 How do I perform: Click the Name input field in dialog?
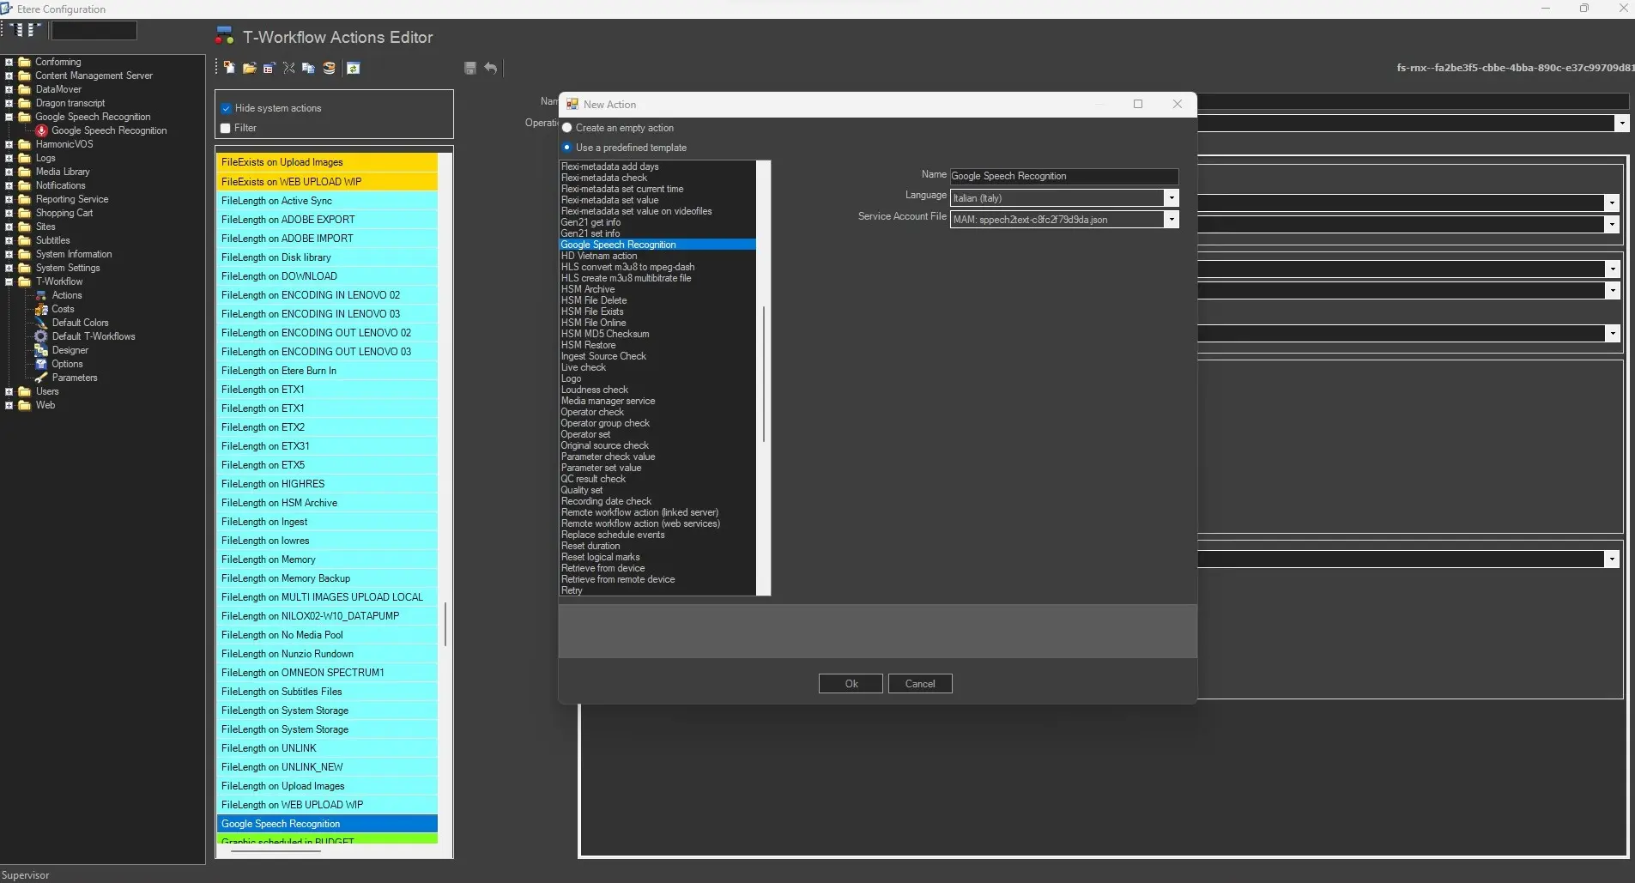click(x=1063, y=176)
